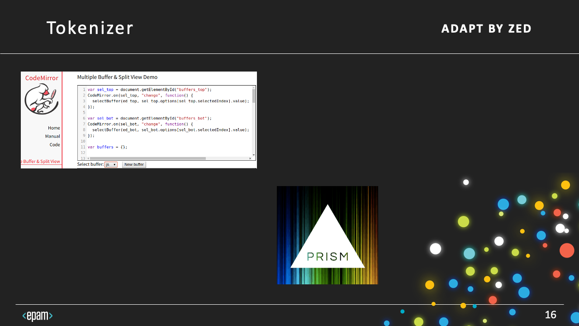Click the PRISM triangle logo image
The width and height of the screenshot is (579, 326).
327,235
